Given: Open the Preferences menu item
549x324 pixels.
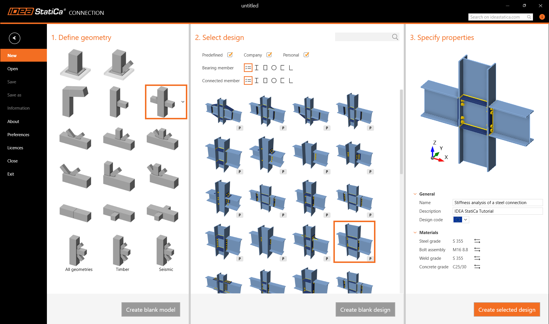Looking at the screenshot, I should pyautogui.click(x=18, y=134).
